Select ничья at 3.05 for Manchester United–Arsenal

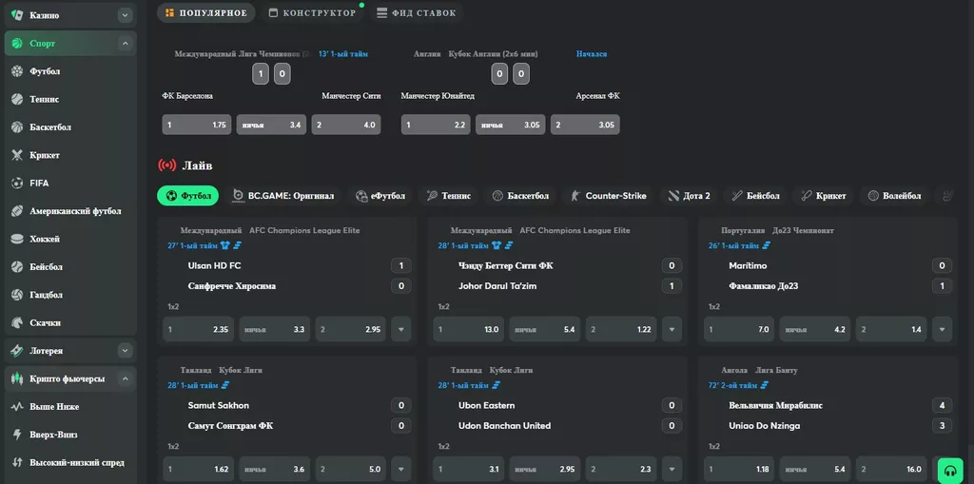[x=510, y=125]
